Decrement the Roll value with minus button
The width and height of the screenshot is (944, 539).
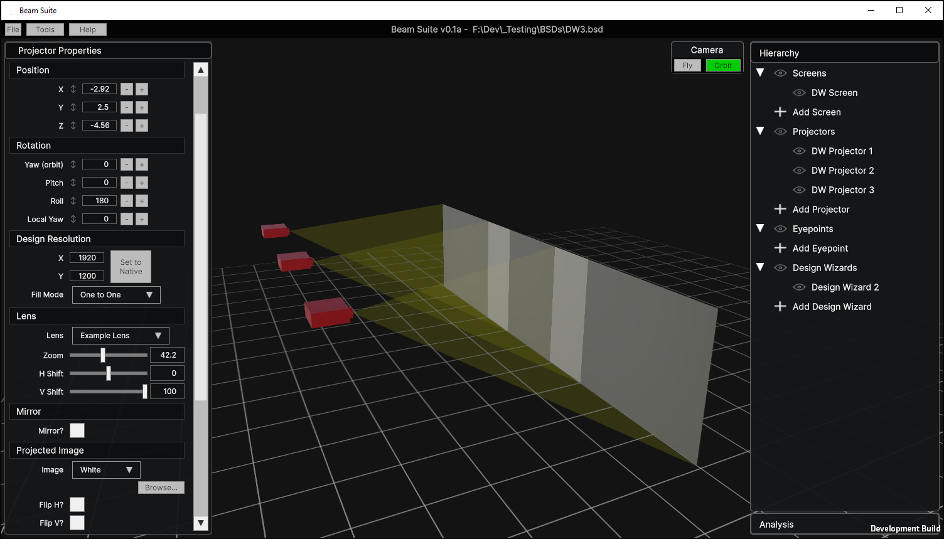(127, 201)
